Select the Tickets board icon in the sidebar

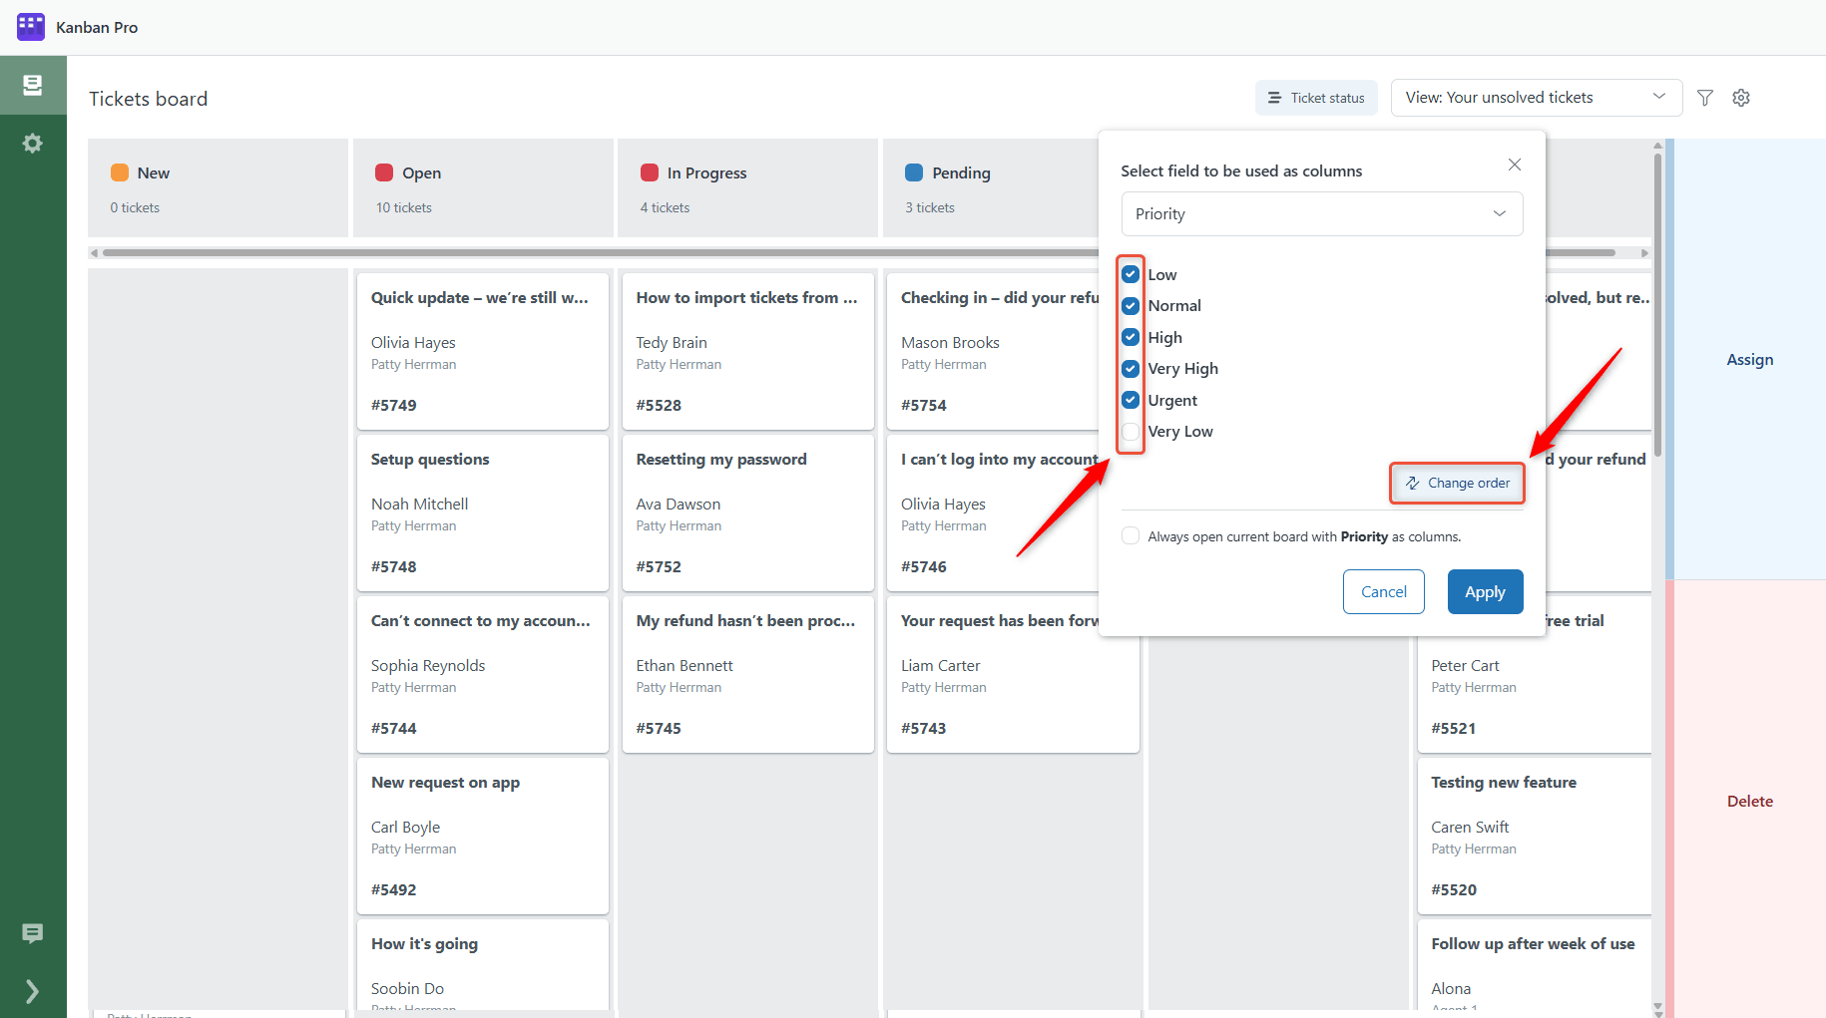pyautogui.click(x=33, y=85)
